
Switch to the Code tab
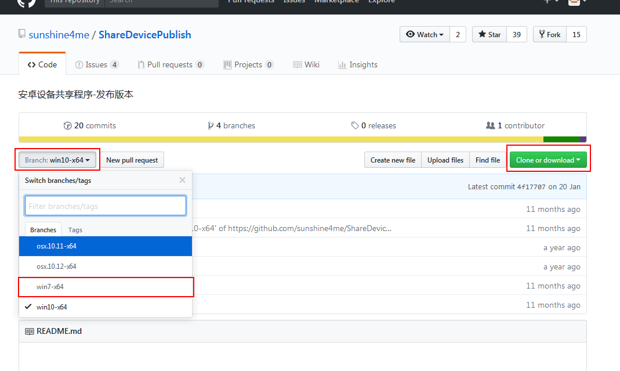(x=42, y=64)
